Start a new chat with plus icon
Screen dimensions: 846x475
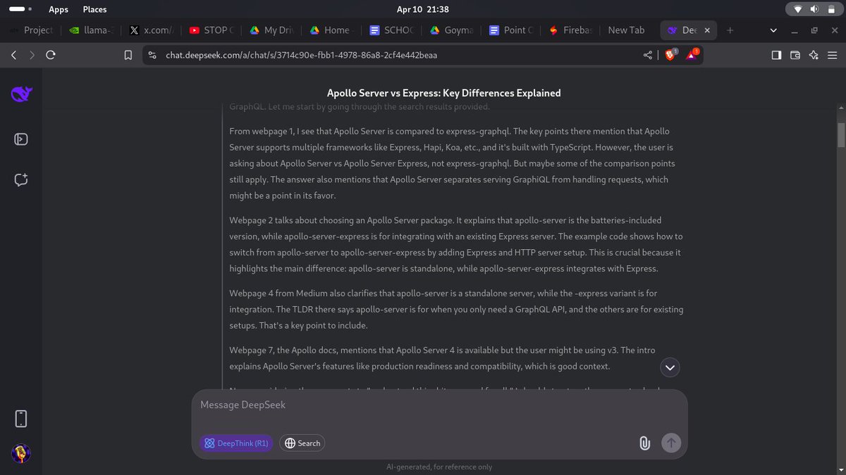[x=21, y=179]
